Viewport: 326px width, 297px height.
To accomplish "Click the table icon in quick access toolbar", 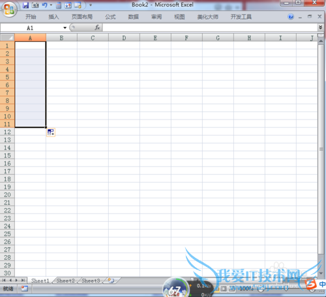I will (78, 5).
